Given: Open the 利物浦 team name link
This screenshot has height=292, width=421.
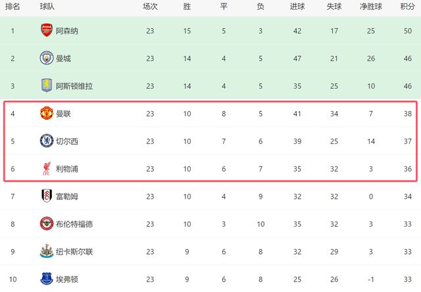Looking at the screenshot, I should [68, 169].
